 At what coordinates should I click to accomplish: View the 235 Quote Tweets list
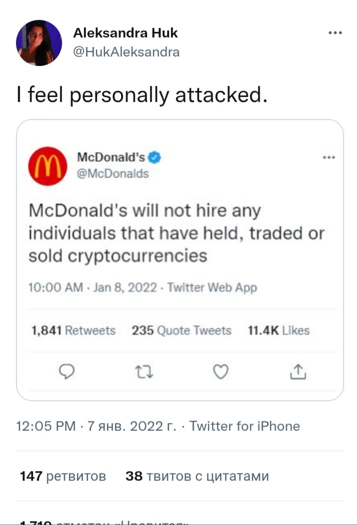coord(181,330)
